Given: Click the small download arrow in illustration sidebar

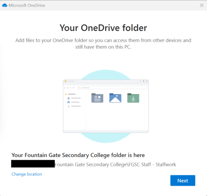Looking at the screenshot, I should 69,106.
